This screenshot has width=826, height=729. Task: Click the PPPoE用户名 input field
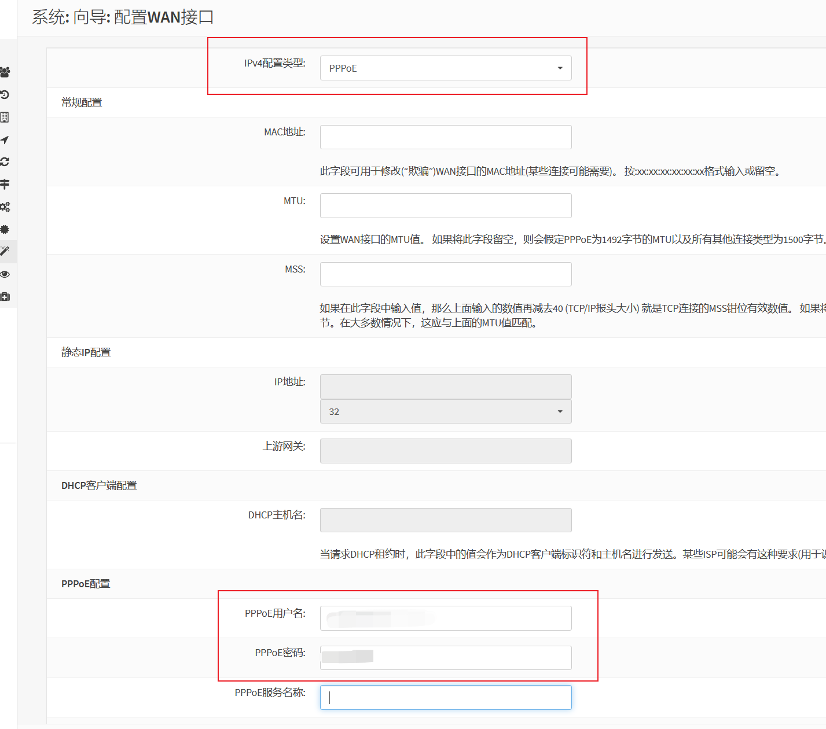click(446, 618)
